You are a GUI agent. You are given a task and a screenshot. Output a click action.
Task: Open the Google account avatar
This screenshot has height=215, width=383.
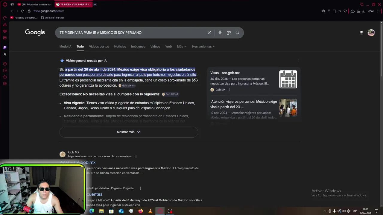click(371, 33)
